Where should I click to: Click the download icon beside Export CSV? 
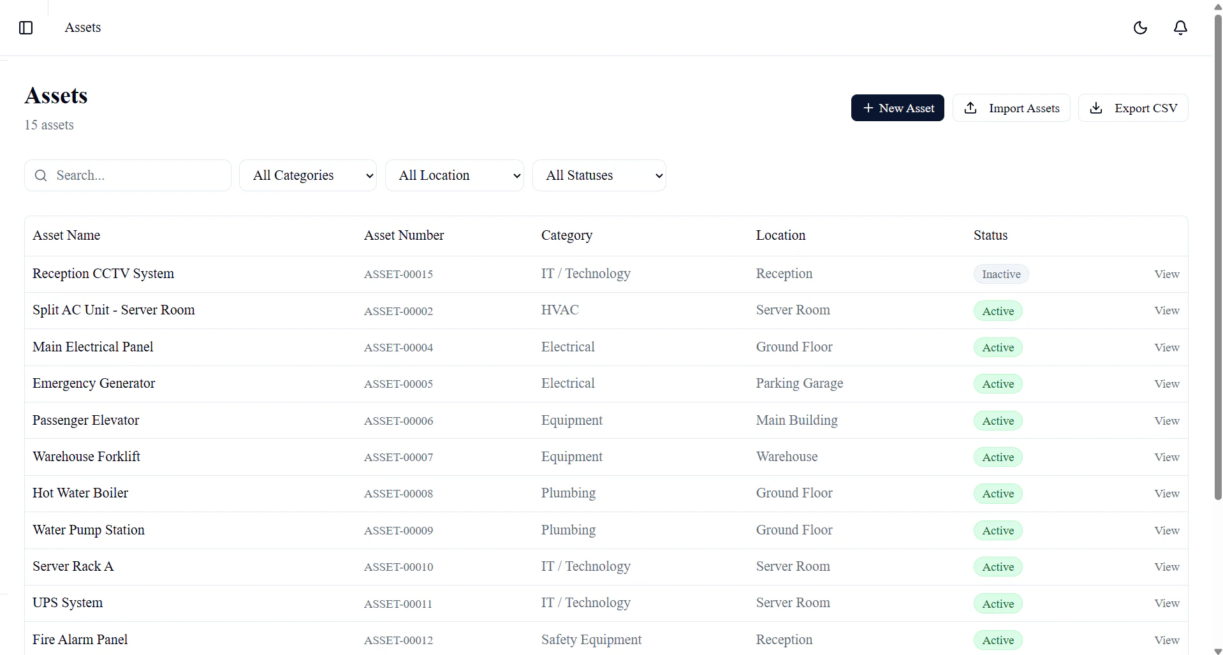click(1096, 108)
